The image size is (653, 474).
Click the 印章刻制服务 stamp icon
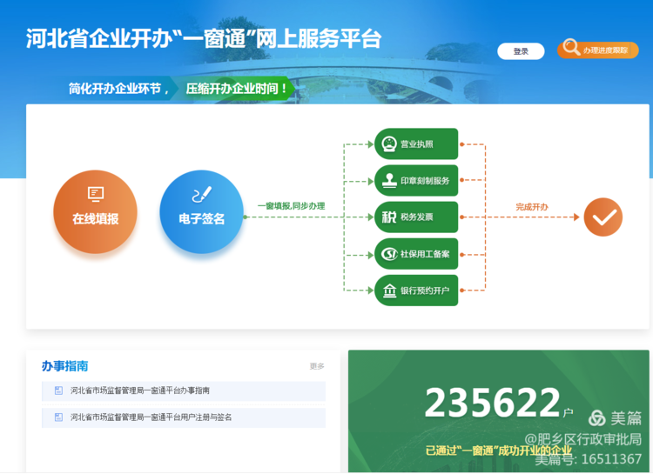[x=388, y=180]
